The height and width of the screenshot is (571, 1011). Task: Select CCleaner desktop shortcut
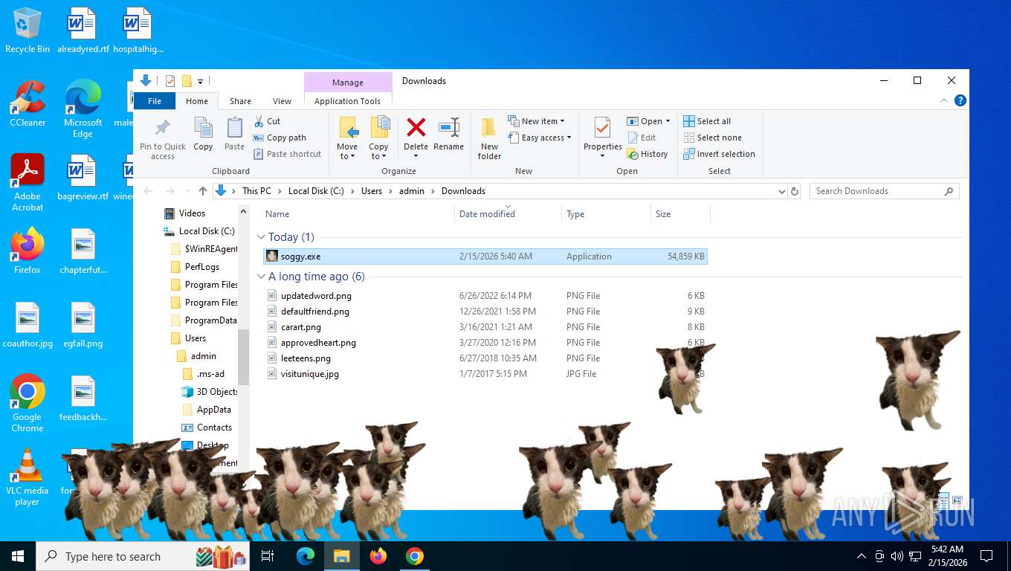28,104
